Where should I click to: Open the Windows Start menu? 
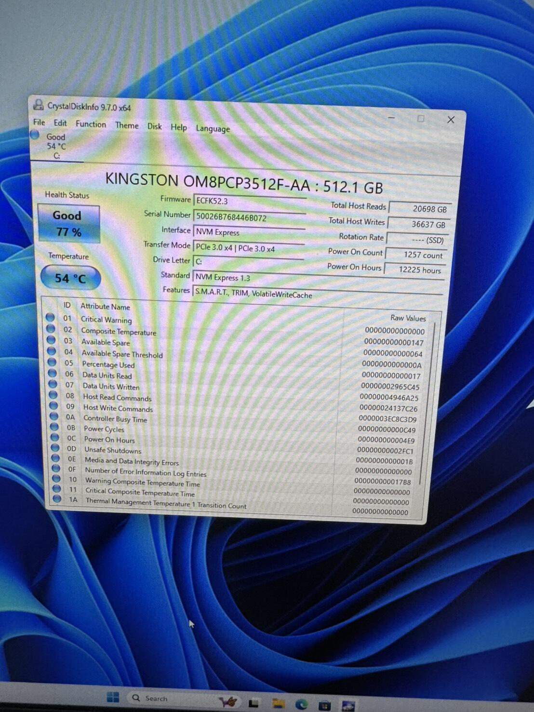(113, 697)
